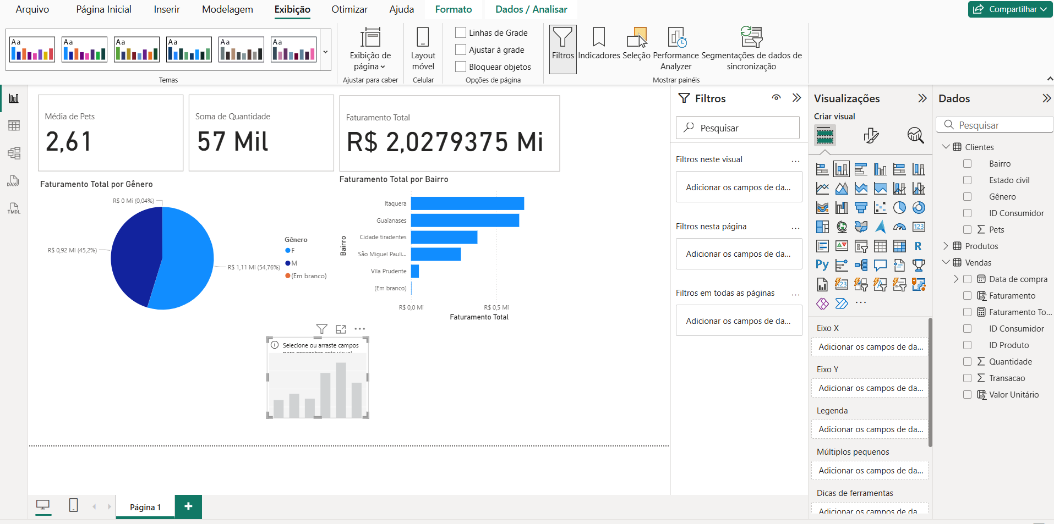Viewport: 1054px width, 524px height.
Task: Switch to the Inserir ribbon tab
Action: click(167, 9)
